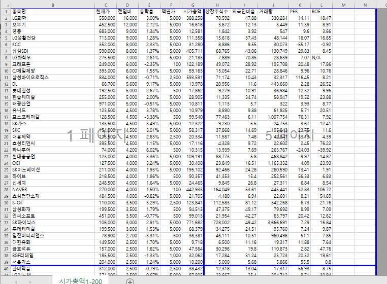387x284 pixels.
Task: Select the NAVER stock name cell
Action: coord(53,190)
